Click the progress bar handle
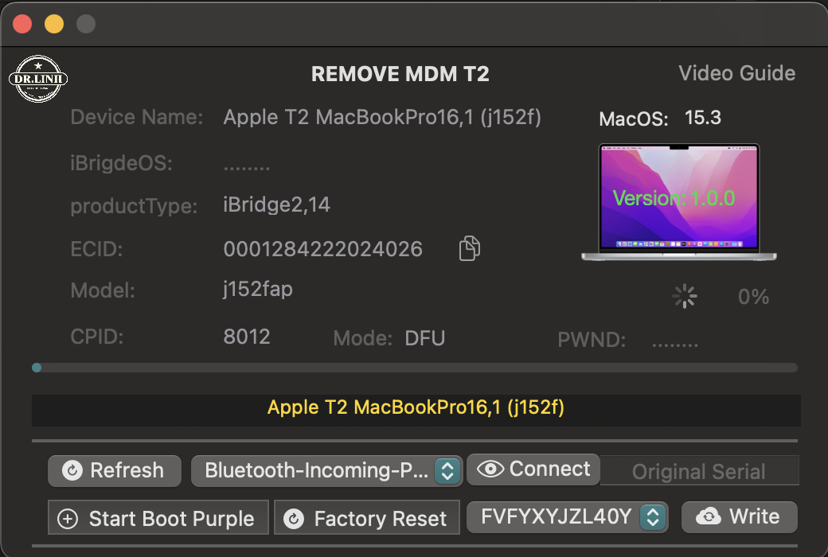The width and height of the screenshot is (828, 557). tap(37, 368)
